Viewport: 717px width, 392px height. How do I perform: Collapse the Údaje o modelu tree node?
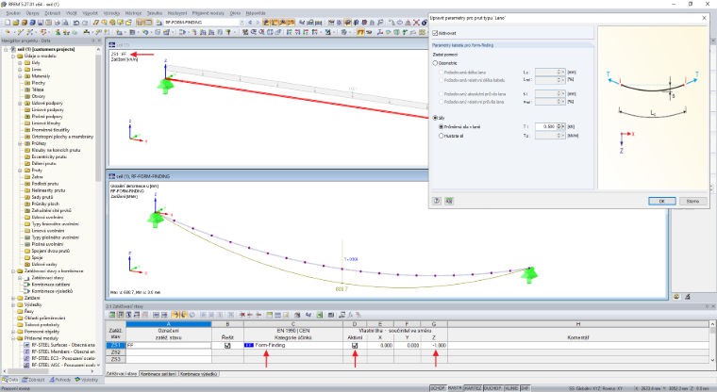[13, 57]
